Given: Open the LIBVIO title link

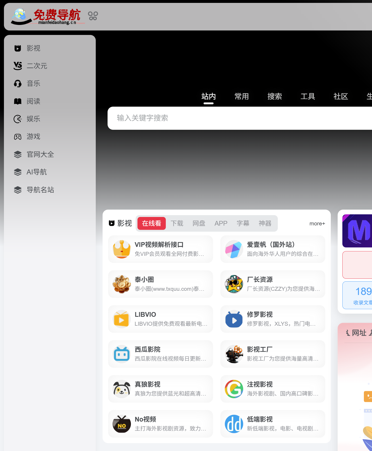Looking at the screenshot, I should click(145, 314).
